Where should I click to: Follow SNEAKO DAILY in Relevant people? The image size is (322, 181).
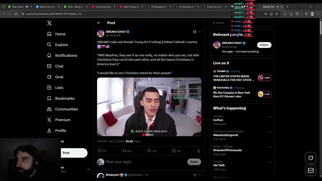click(264, 45)
